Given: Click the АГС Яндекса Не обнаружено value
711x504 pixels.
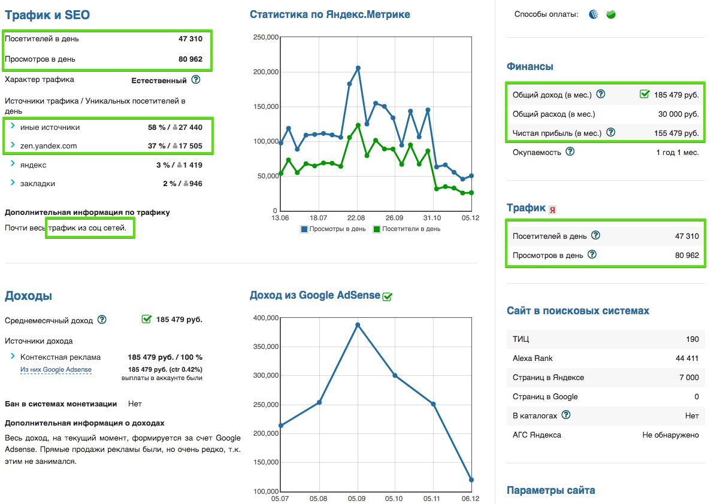Looking at the screenshot, I should pyautogui.click(x=671, y=435).
